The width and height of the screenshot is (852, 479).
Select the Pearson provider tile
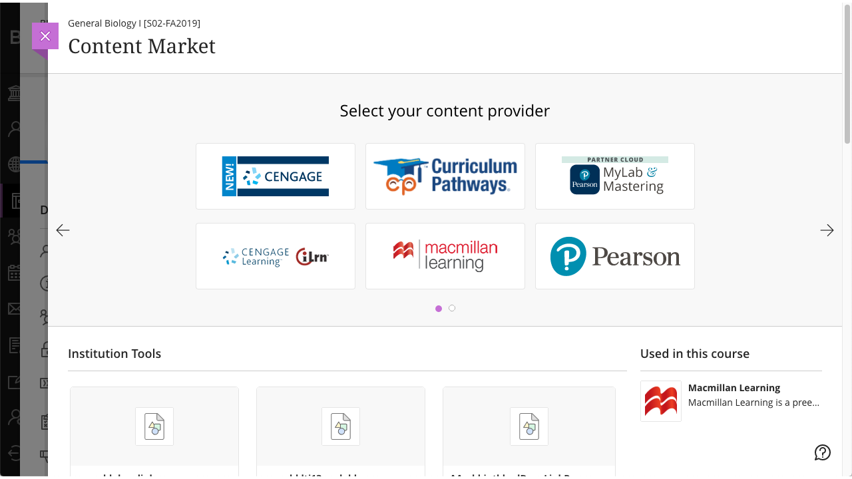pos(615,256)
